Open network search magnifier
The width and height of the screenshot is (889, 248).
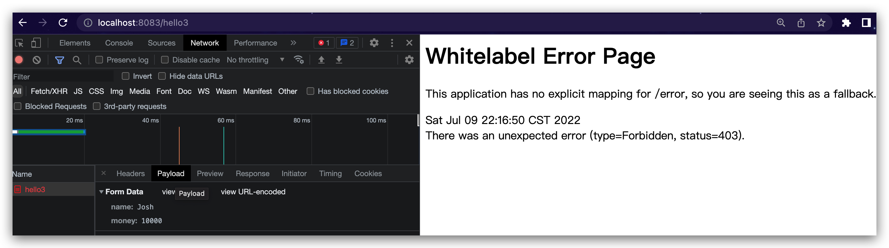[77, 60]
